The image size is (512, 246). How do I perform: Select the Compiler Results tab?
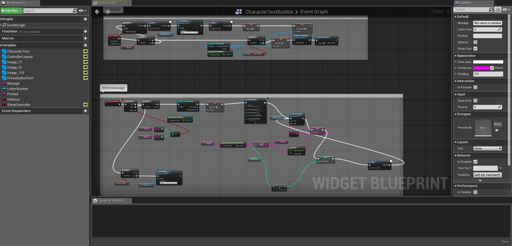(x=110, y=200)
